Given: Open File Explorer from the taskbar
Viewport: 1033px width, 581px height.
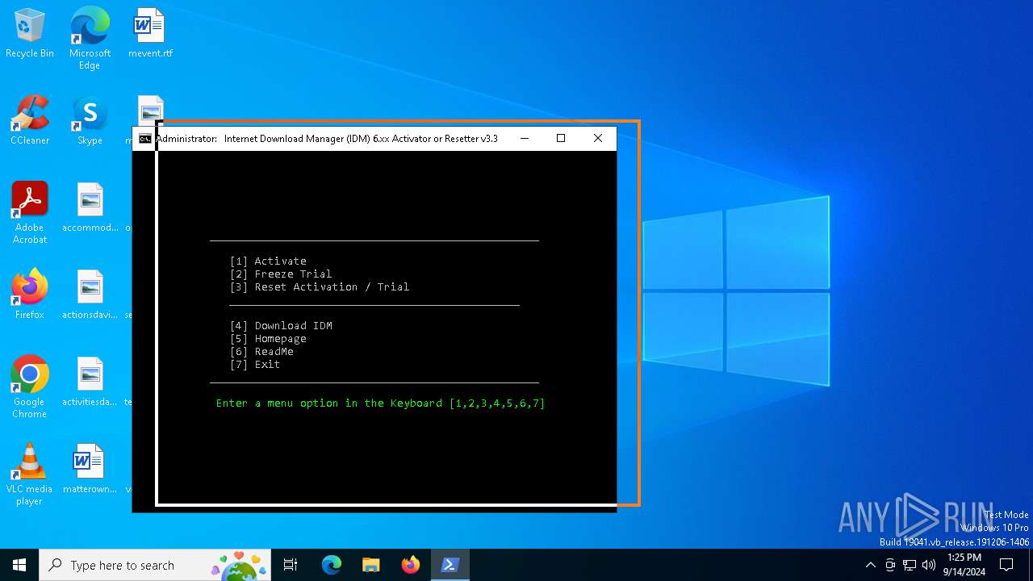Looking at the screenshot, I should (371, 565).
